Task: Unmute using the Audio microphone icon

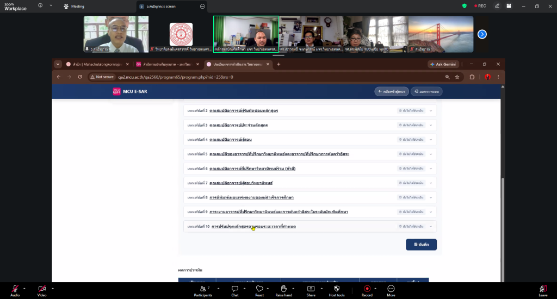Action: click(x=15, y=289)
